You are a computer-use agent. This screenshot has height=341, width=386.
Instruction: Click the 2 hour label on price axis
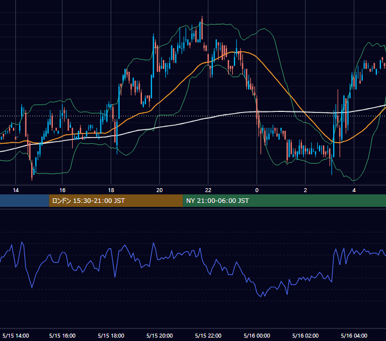tap(305, 190)
